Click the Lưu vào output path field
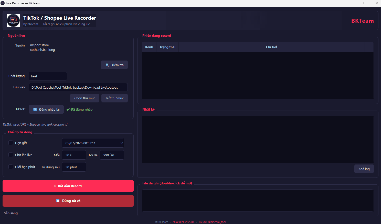Viewport: 381px width, 224px height. coord(78,87)
